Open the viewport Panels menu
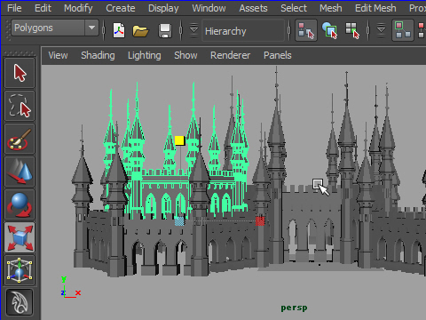This screenshot has width=426, height=320. (x=278, y=55)
